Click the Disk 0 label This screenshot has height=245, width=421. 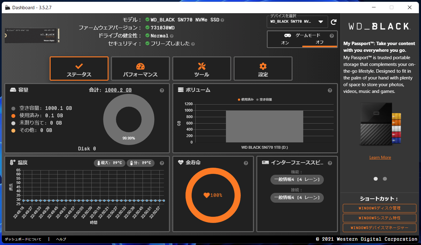pyautogui.click(x=87, y=149)
